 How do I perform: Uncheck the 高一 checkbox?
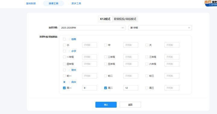pyautogui.click(x=64, y=88)
